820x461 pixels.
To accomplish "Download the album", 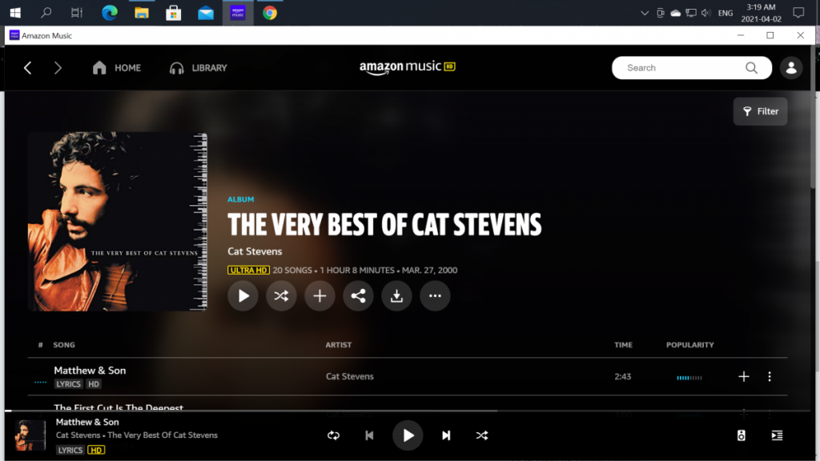I will tap(396, 296).
